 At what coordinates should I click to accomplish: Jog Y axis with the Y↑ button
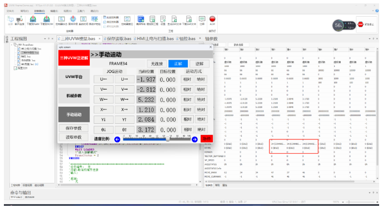(124, 119)
